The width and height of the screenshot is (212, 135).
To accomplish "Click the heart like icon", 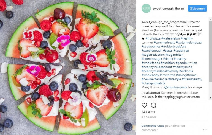I will point(144,105).
